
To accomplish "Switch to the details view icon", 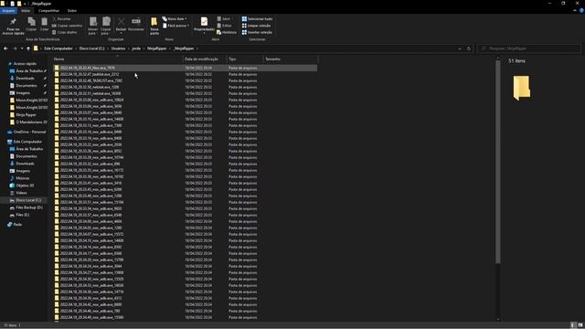I will click(x=573, y=325).
